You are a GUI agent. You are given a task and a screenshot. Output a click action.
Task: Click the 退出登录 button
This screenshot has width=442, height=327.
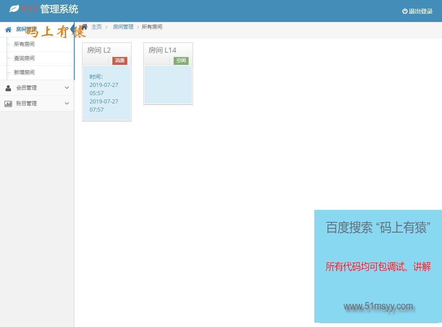pos(420,11)
